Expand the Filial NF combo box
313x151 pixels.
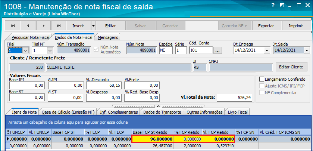tap(50, 50)
